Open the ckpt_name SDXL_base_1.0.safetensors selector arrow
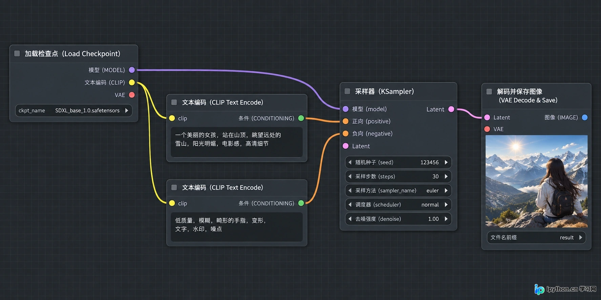Screen dimensions: 601x300 (x=127, y=110)
